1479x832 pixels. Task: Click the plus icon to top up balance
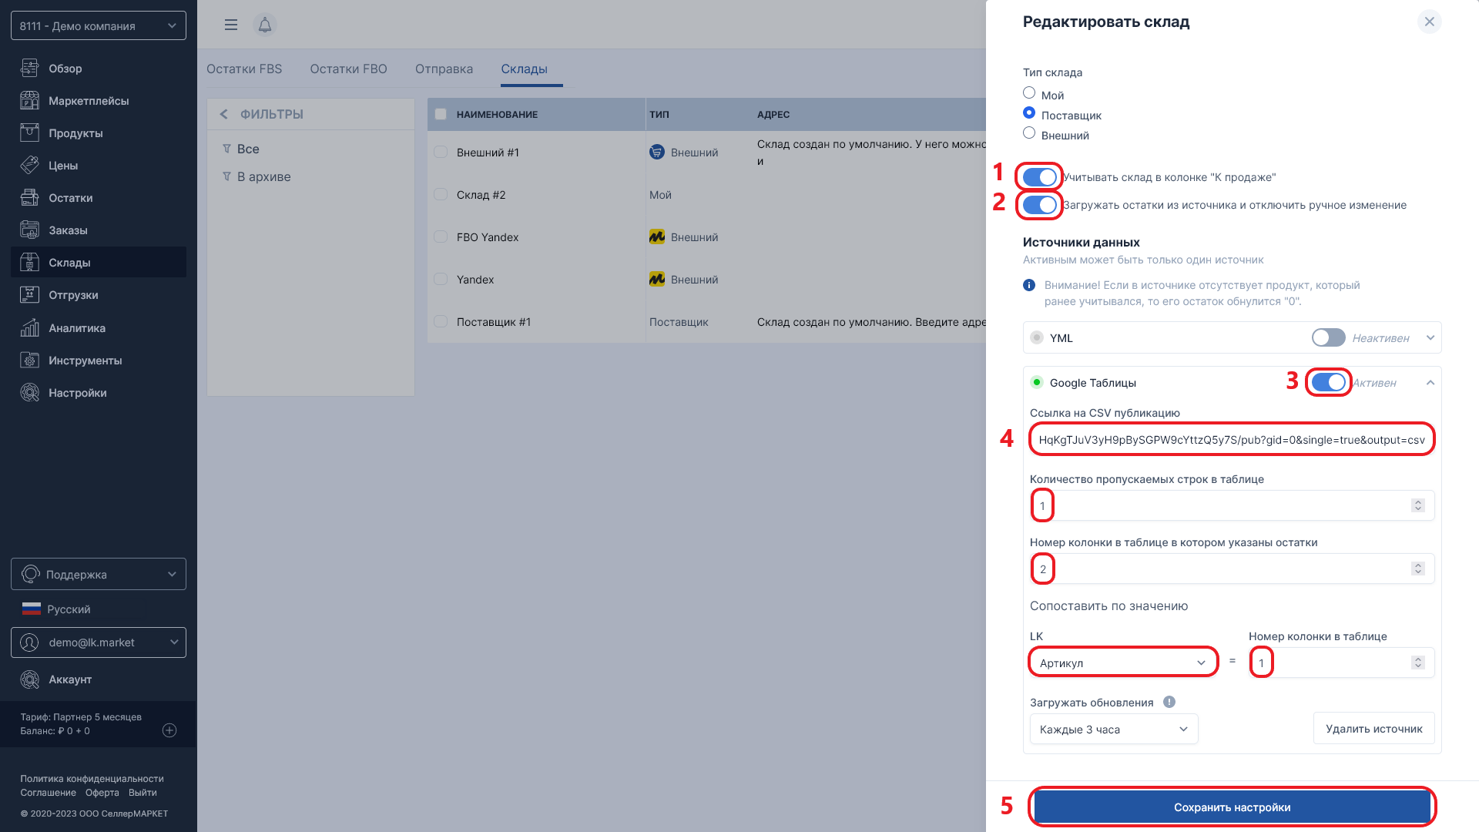[x=169, y=730]
